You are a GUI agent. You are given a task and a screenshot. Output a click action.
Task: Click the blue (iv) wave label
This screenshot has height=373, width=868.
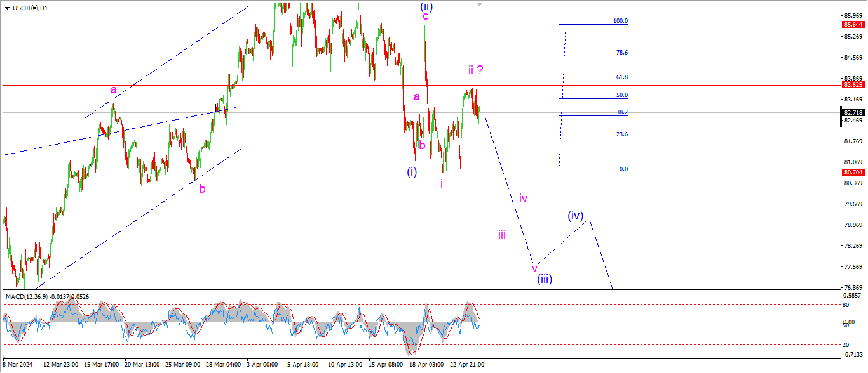click(x=575, y=216)
